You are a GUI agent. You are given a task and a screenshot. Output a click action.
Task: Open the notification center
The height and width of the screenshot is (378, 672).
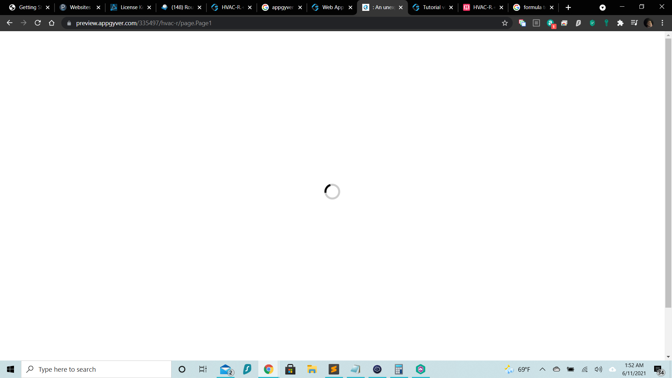point(659,370)
